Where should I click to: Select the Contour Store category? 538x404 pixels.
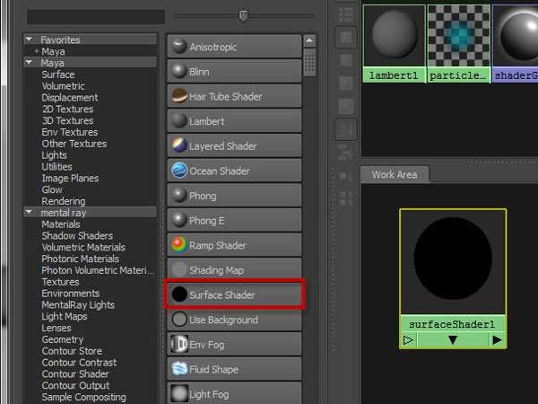tap(72, 351)
